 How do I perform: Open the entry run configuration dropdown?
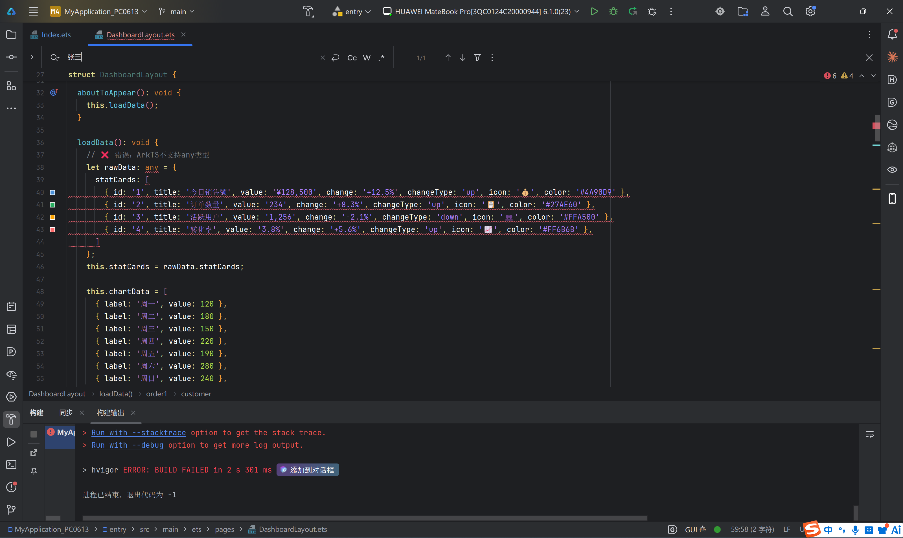pyautogui.click(x=351, y=12)
